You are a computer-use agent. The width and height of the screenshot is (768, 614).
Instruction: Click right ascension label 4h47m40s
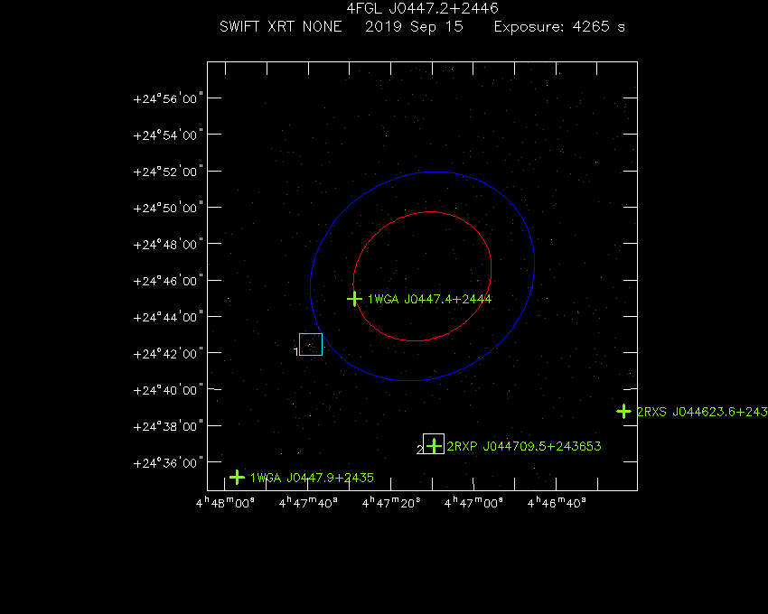[308, 502]
